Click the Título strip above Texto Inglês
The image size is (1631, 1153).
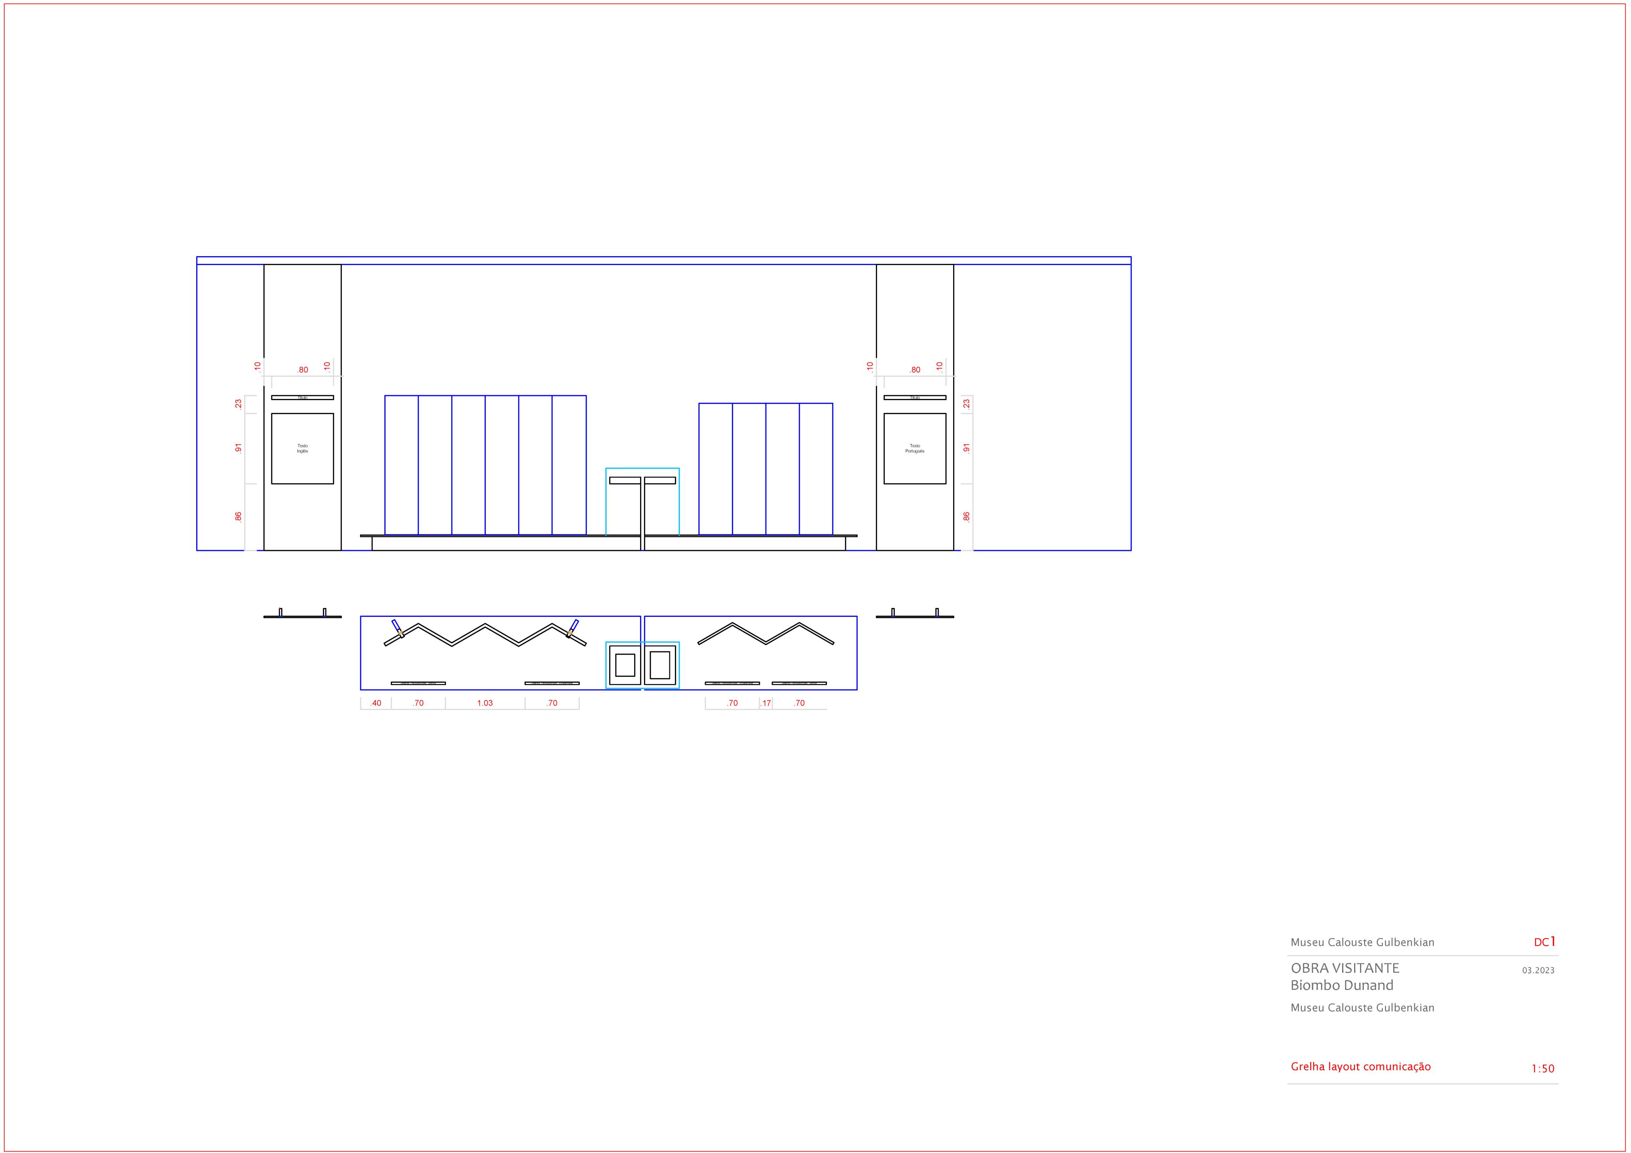coord(302,398)
